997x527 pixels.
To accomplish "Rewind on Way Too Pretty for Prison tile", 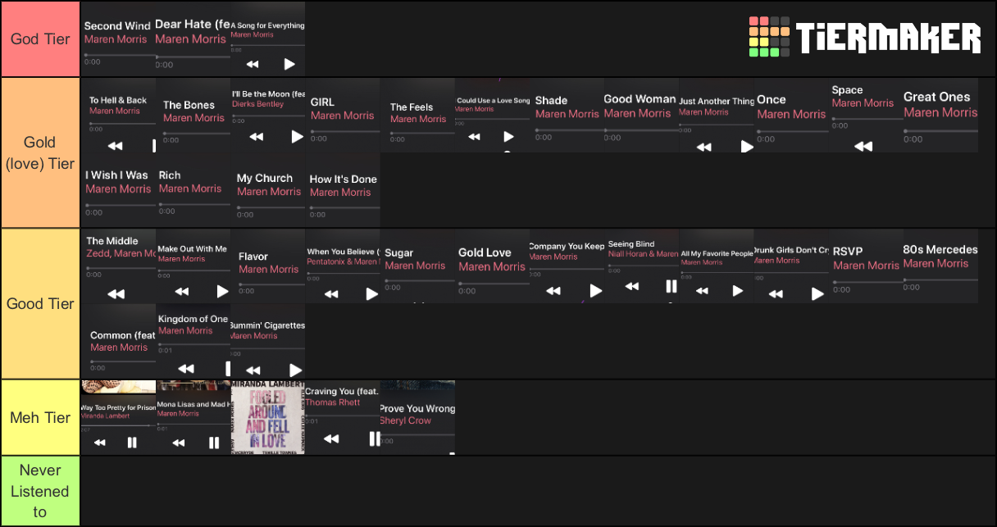I will 99,443.
